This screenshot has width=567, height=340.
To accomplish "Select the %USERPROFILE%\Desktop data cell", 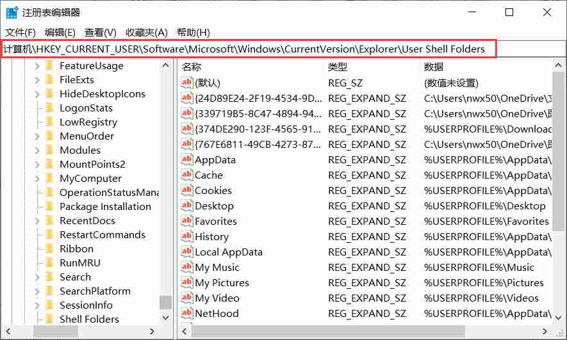I will pyautogui.click(x=484, y=206).
